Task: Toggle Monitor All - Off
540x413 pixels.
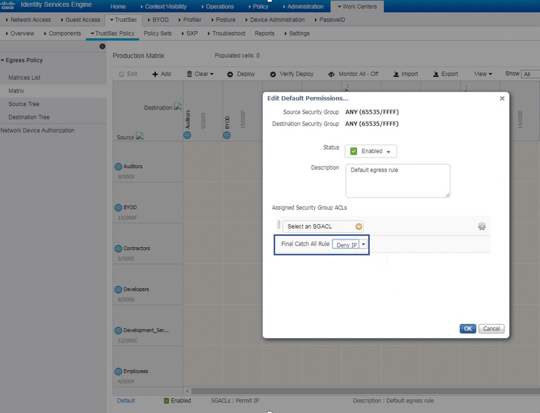Action: tap(353, 73)
